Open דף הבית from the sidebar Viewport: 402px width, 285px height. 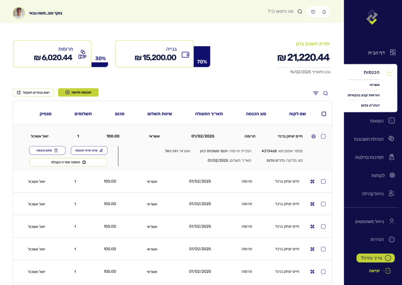pos(376,52)
